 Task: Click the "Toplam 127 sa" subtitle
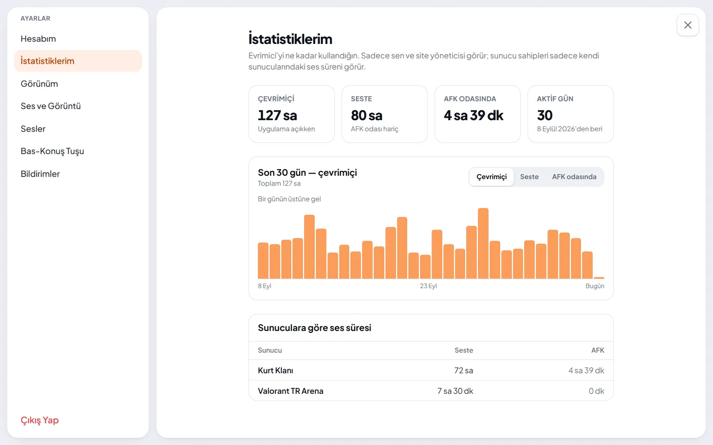tap(279, 184)
